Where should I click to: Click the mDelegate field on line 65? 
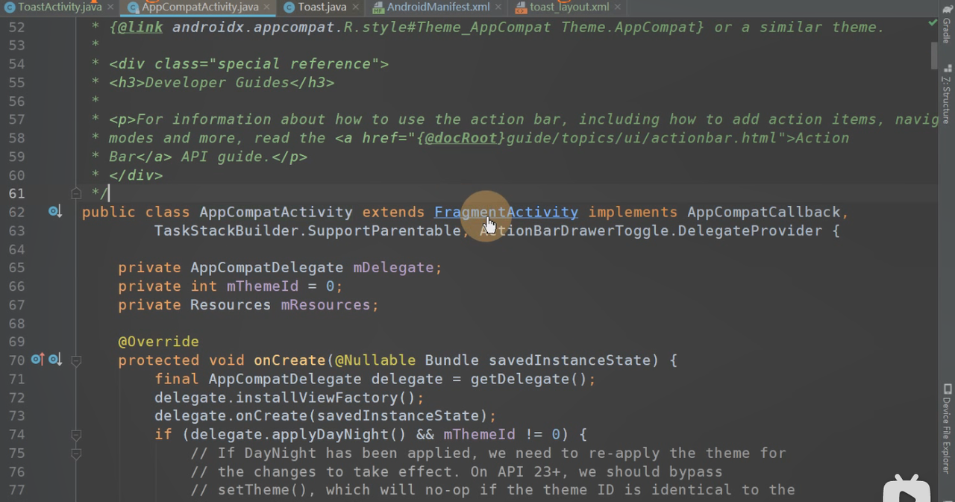(392, 268)
